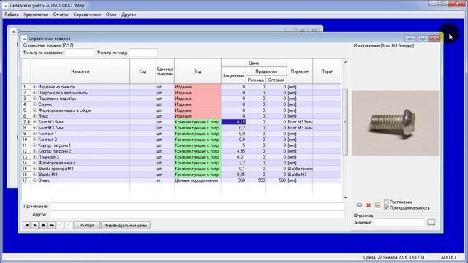Go to previous record with left arrow button
The height and width of the screenshot is (263, 468).
(x=26, y=226)
